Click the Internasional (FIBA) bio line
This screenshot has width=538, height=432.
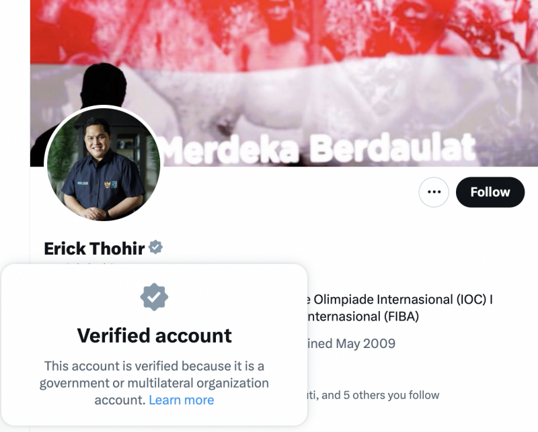click(x=362, y=316)
